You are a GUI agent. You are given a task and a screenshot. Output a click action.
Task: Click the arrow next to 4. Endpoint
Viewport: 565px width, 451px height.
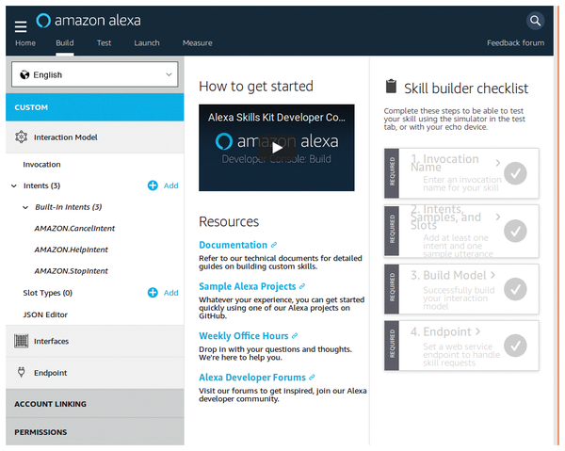(x=477, y=331)
